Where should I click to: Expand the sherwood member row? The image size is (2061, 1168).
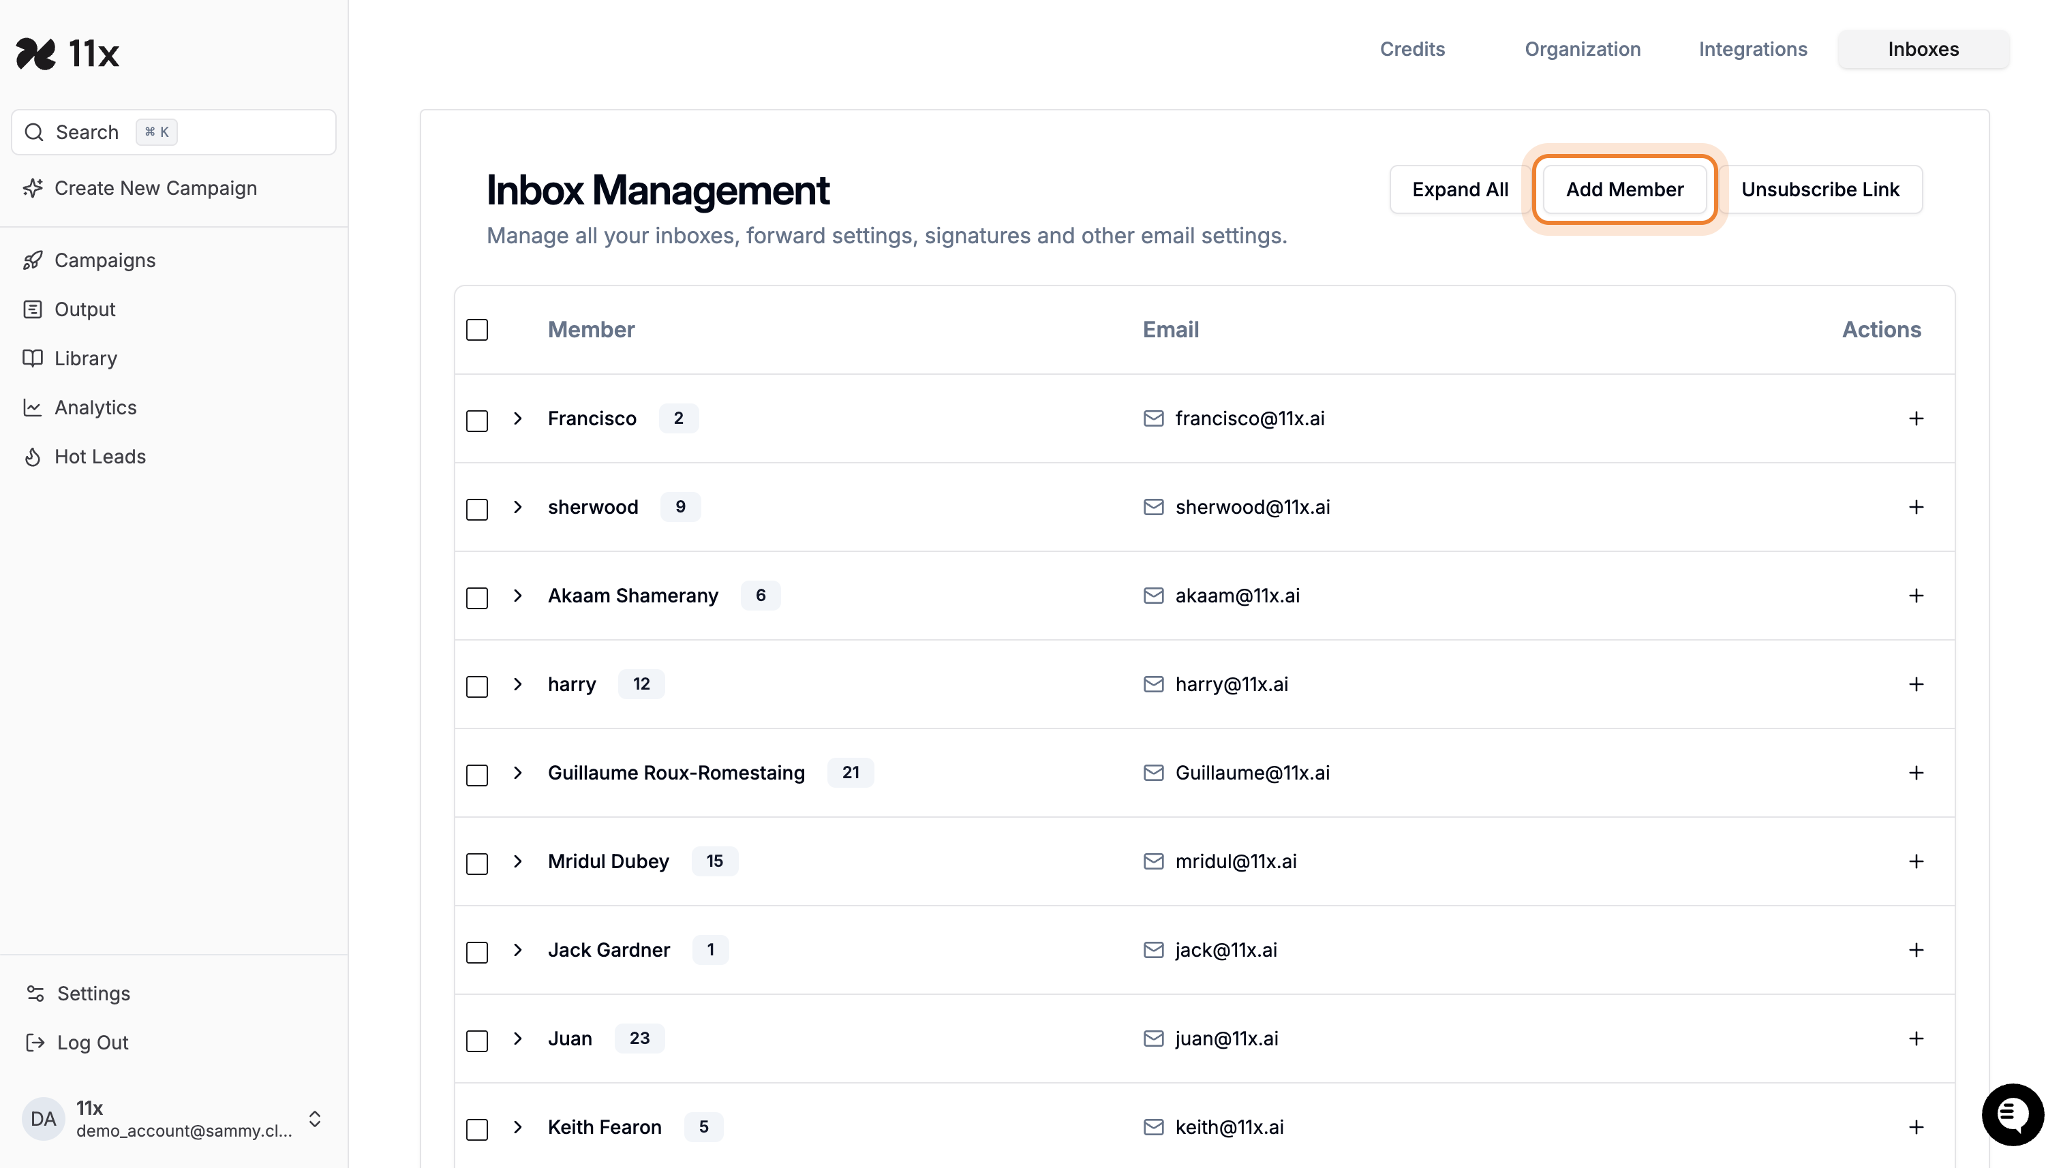click(x=517, y=507)
